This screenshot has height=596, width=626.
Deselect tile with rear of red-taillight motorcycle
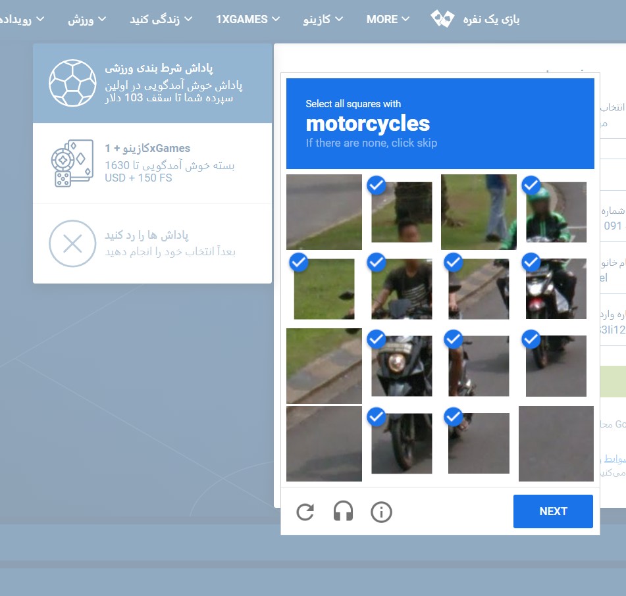[x=556, y=289]
